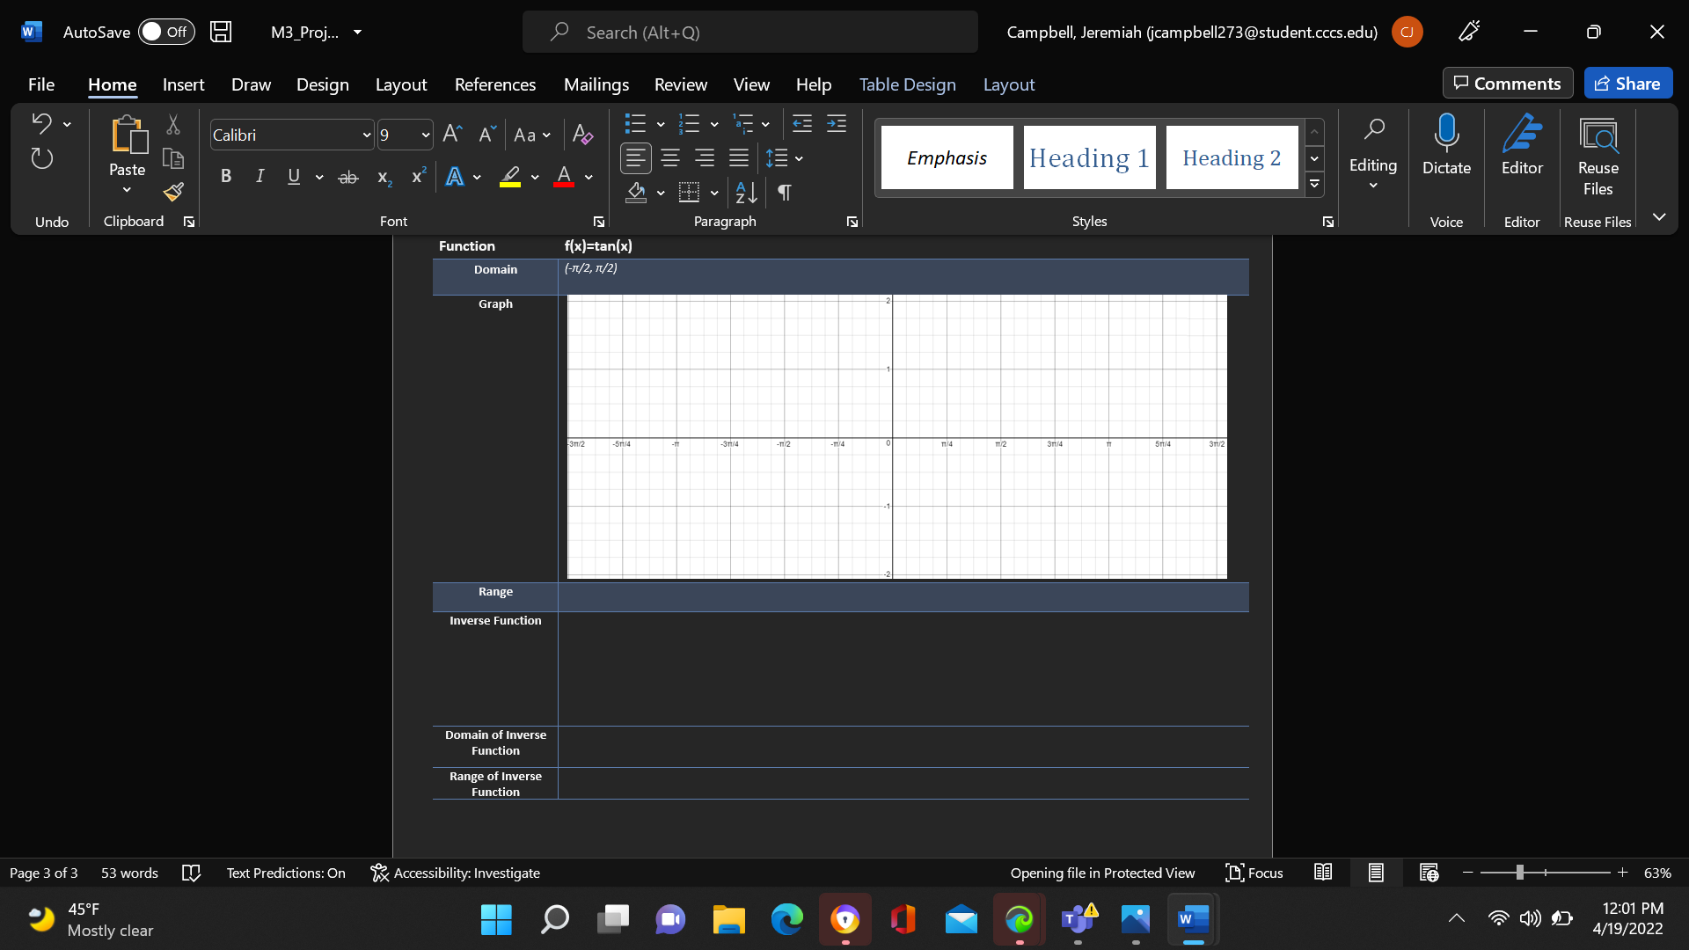Apply the Heading 1 style
Viewport: 1689px width, 950px height.
pyautogui.click(x=1089, y=157)
